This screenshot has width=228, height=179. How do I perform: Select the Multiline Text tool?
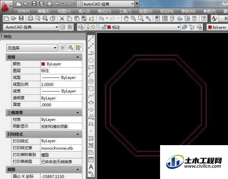click(91, 167)
